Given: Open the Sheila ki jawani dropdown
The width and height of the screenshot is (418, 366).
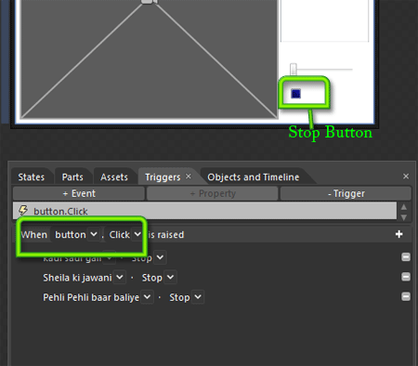Looking at the screenshot, I should 120,277.
